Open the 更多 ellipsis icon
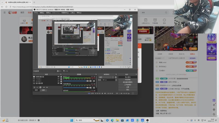 click(165, 20)
